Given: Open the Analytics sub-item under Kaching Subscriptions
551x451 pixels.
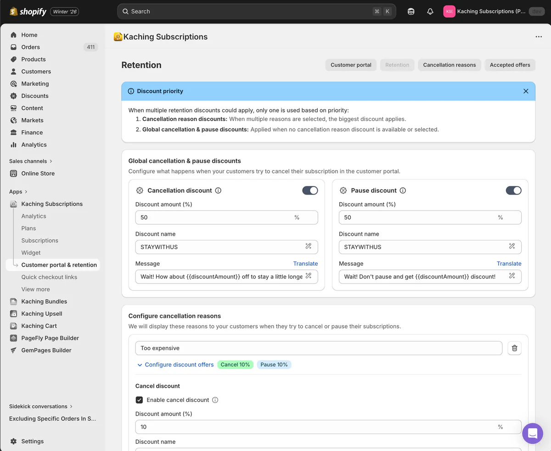Looking at the screenshot, I should pyautogui.click(x=34, y=216).
